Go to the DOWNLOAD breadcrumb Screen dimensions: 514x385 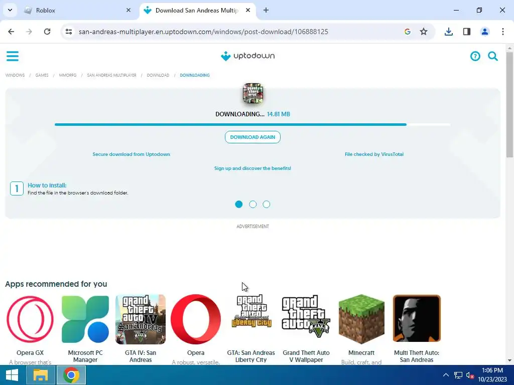click(x=158, y=75)
